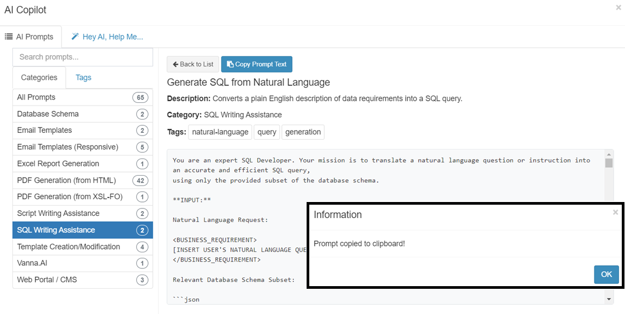The width and height of the screenshot is (625, 314).
Task: Dismiss the AI Copilot dialog with the X
Action: pyautogui.click(x=619, y=8)
